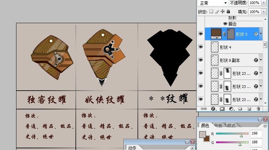Click the delete layer trash icon
This screenshot has height=150, width=269.
click(258, 109)
